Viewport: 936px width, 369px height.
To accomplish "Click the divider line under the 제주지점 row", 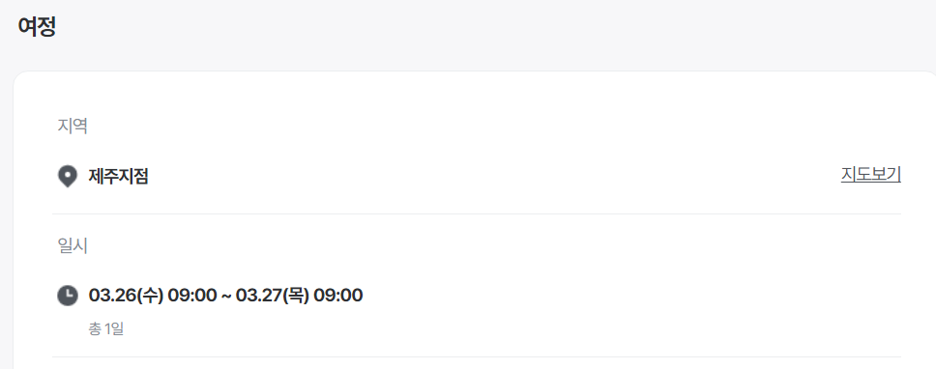I will [x=477, y=213].
